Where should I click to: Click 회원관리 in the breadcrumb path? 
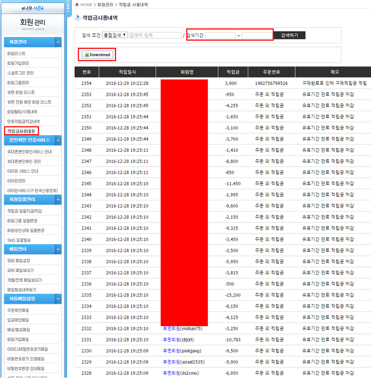(105, 5)
